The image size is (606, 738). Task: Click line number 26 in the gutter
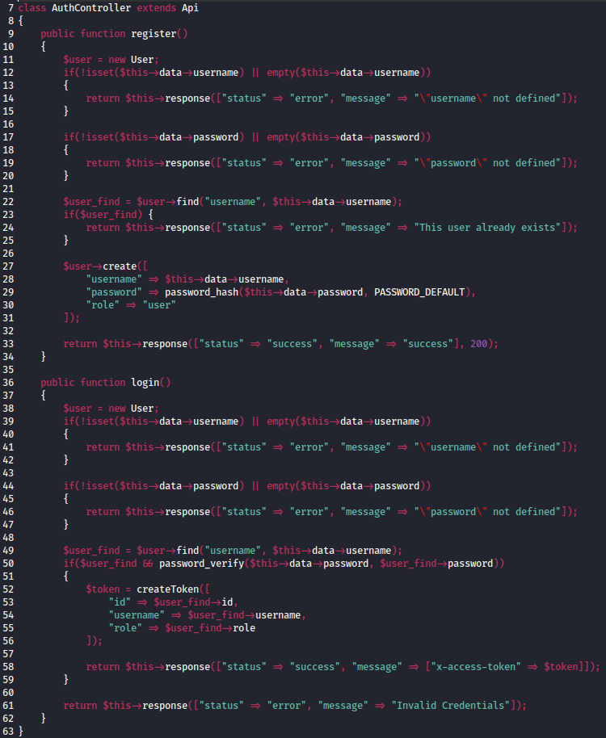coord(8,254)
